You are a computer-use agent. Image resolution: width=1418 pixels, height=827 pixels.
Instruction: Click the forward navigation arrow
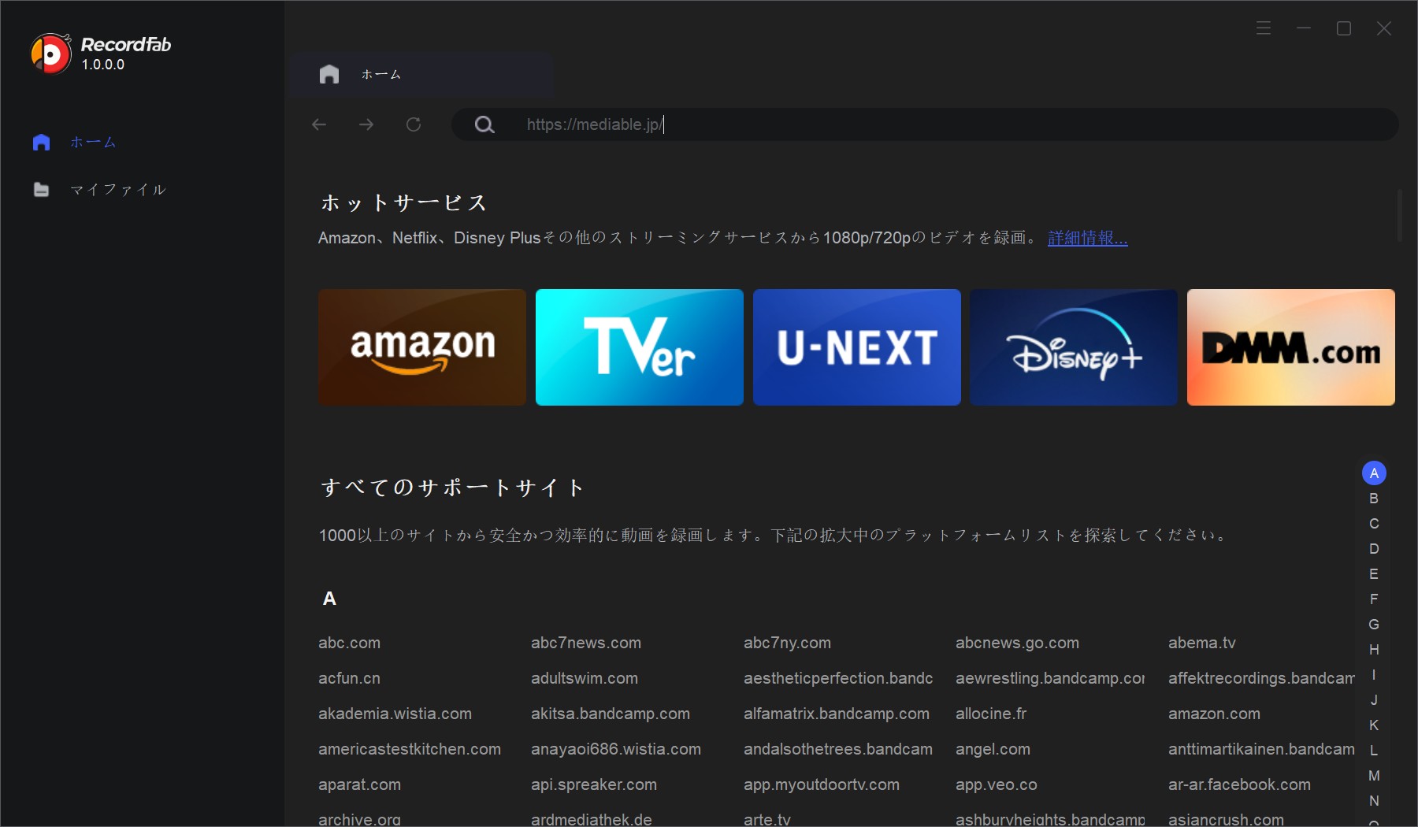[366, 124]
